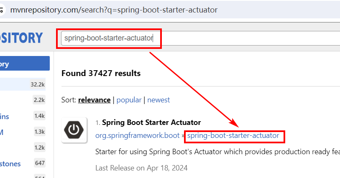Click the 1.2k count badge

pos(39,147)
